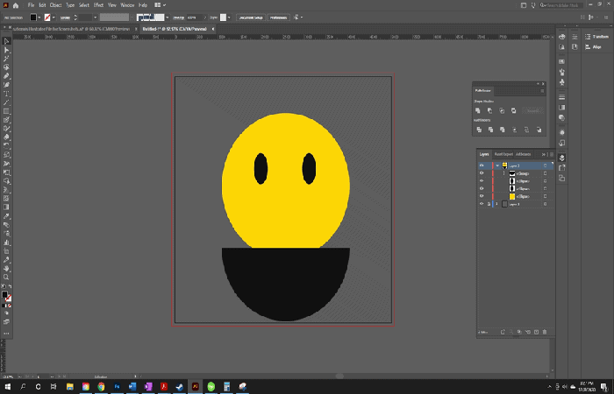Viewport: 614px width, 394px height.
Task: Hide Layer 2 with eye icon
Action: click(x=482, y=165)
